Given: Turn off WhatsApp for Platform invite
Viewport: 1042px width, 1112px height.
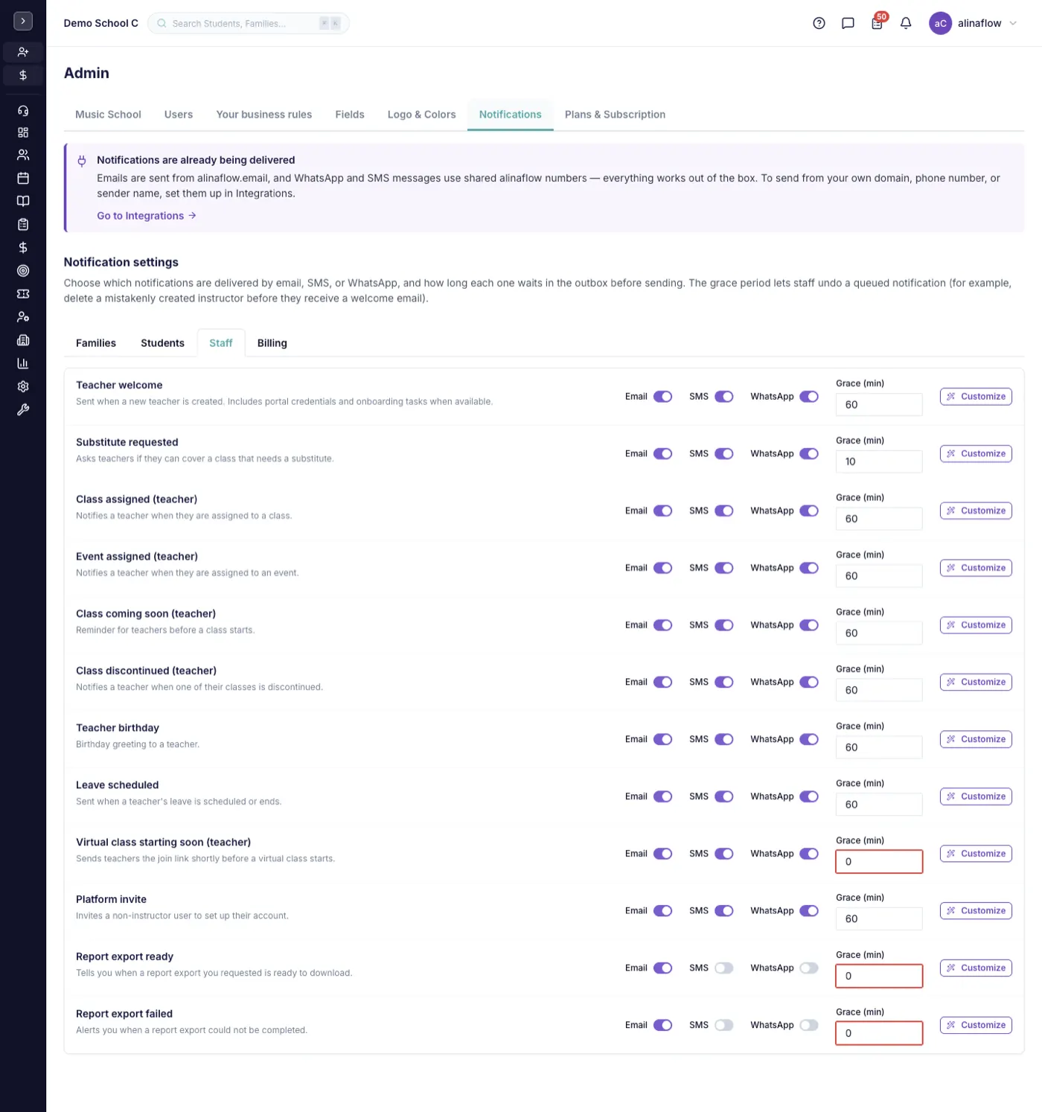Looking at the screenshot, I should click(x=809, y=911).
